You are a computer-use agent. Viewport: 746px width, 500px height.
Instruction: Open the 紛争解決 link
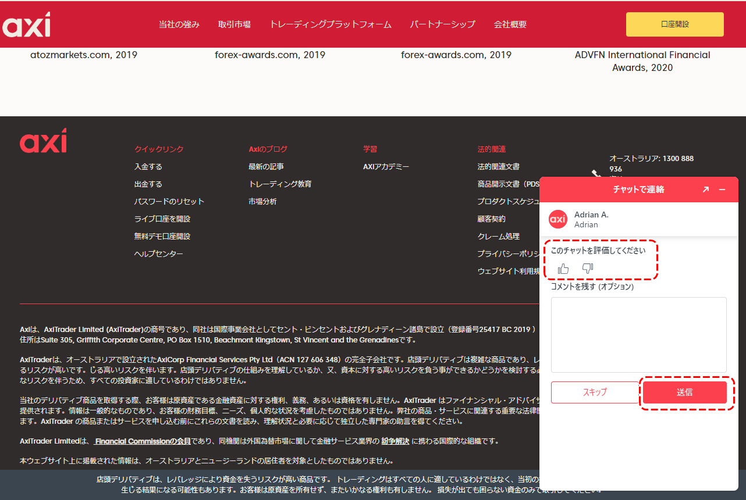tap(395, 441)
